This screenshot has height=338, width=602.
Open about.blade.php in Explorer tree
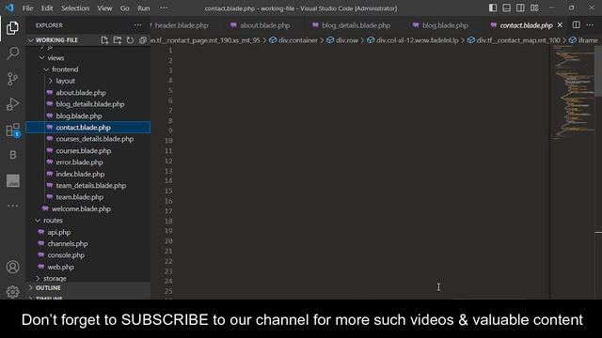[x=81, y=93]
